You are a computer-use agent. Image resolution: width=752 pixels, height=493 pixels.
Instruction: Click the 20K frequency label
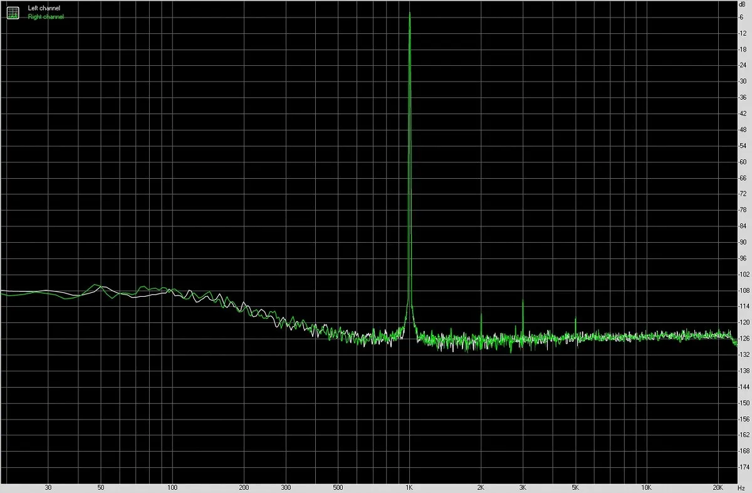718,487
